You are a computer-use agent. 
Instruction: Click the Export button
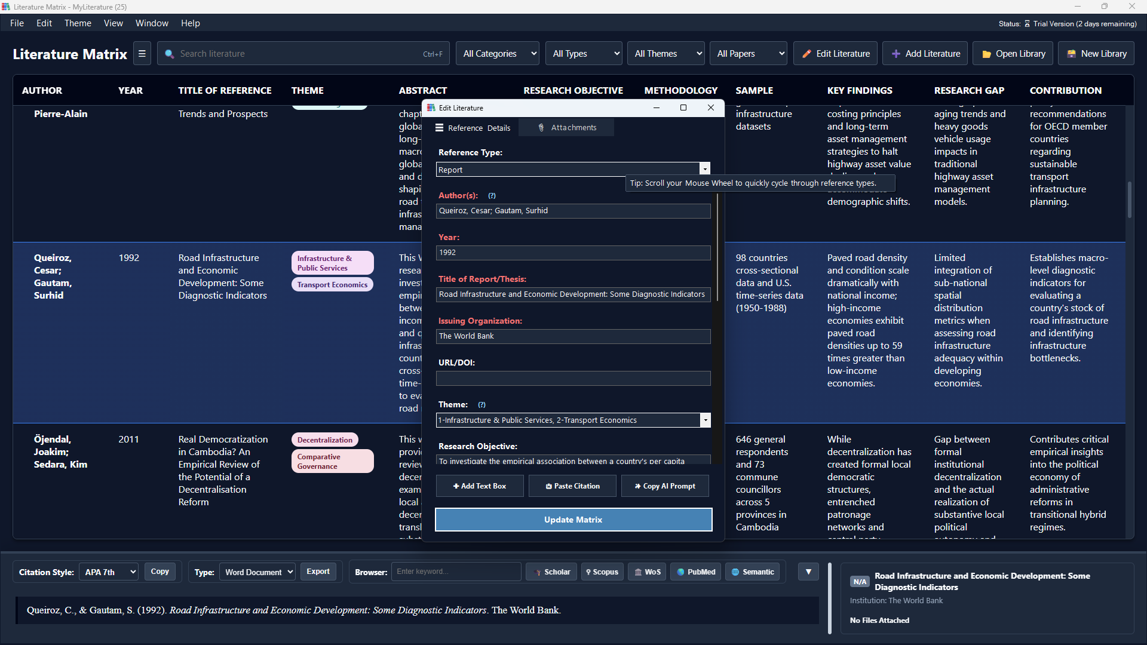click(x=318, y=572)
